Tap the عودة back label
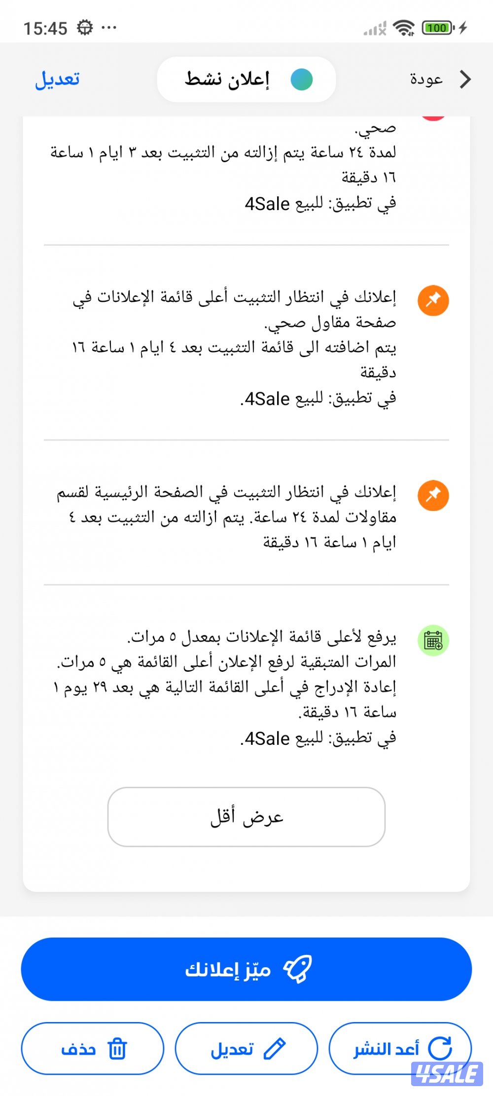This screenshot has height=1096, width=493. tap(426, 79)
